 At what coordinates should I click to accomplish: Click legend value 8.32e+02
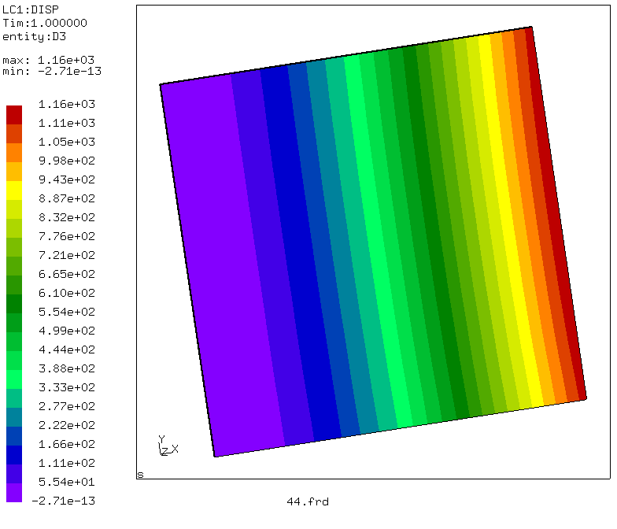pos(67,217)
